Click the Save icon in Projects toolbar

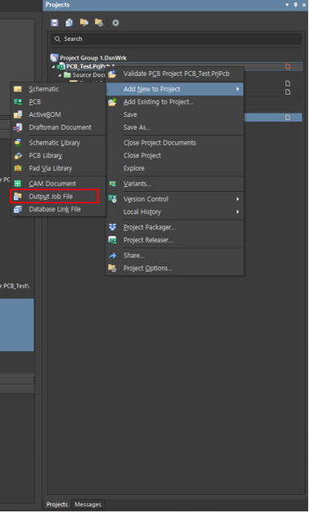tap(54, 23)
